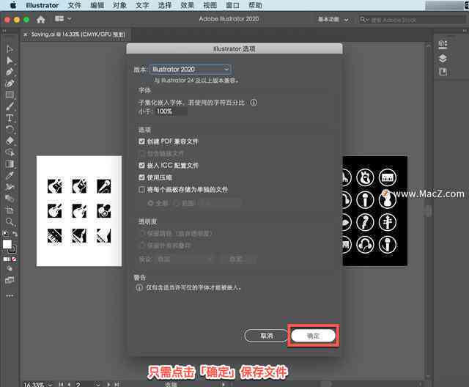Select the Paintbrush tool
469x387 pixels.
coord(10,106)
